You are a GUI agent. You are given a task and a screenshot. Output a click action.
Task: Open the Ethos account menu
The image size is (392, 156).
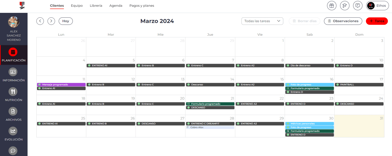pos(377,6)
